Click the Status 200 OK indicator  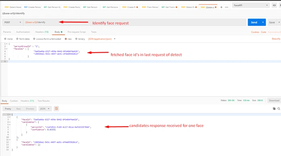228,101
